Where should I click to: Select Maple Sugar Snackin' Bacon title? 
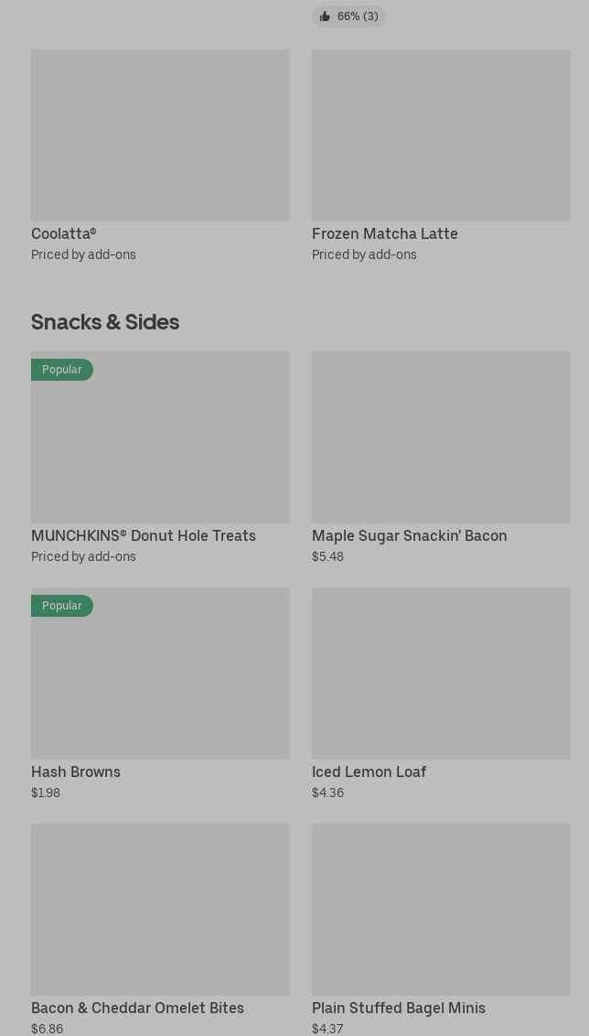coord(410,535)
